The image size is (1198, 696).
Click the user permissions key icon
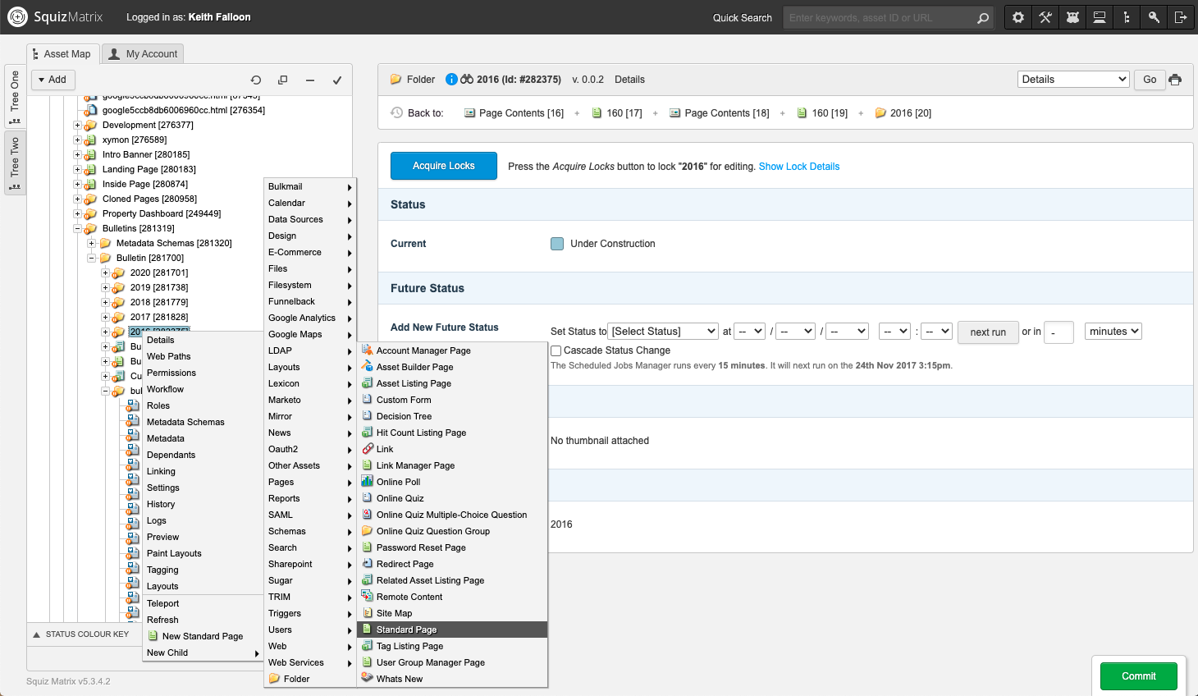(x=1154, y=16)
